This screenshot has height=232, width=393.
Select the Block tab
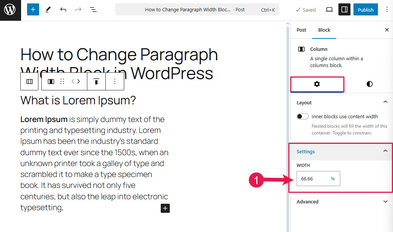tap(324, 30)
